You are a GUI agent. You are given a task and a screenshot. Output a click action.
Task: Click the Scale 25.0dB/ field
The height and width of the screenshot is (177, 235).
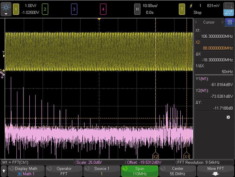click(100, 162)
